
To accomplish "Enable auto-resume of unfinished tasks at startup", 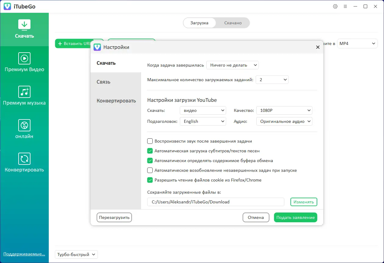I will coord(150,170).
